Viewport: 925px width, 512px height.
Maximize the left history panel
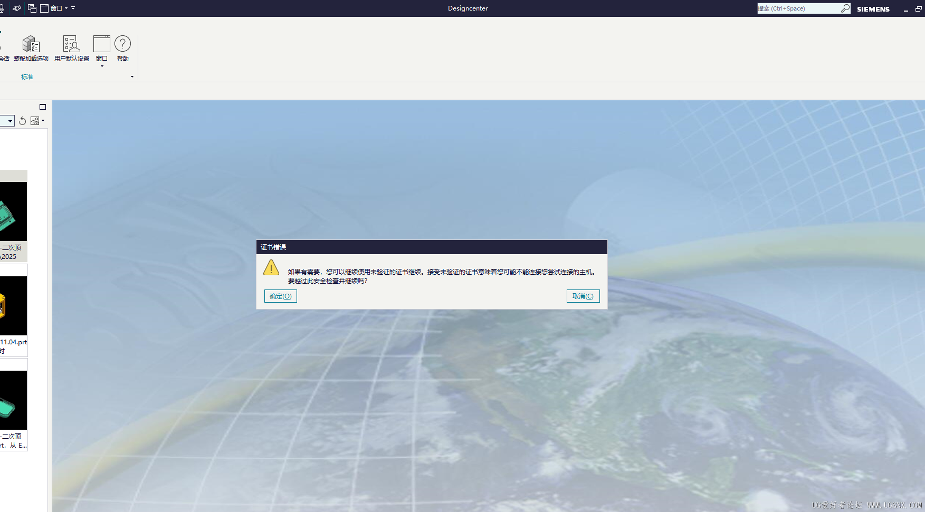tap(43, 107)
